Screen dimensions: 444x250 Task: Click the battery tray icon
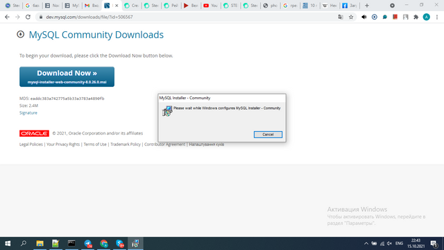(x=374, y=243)
